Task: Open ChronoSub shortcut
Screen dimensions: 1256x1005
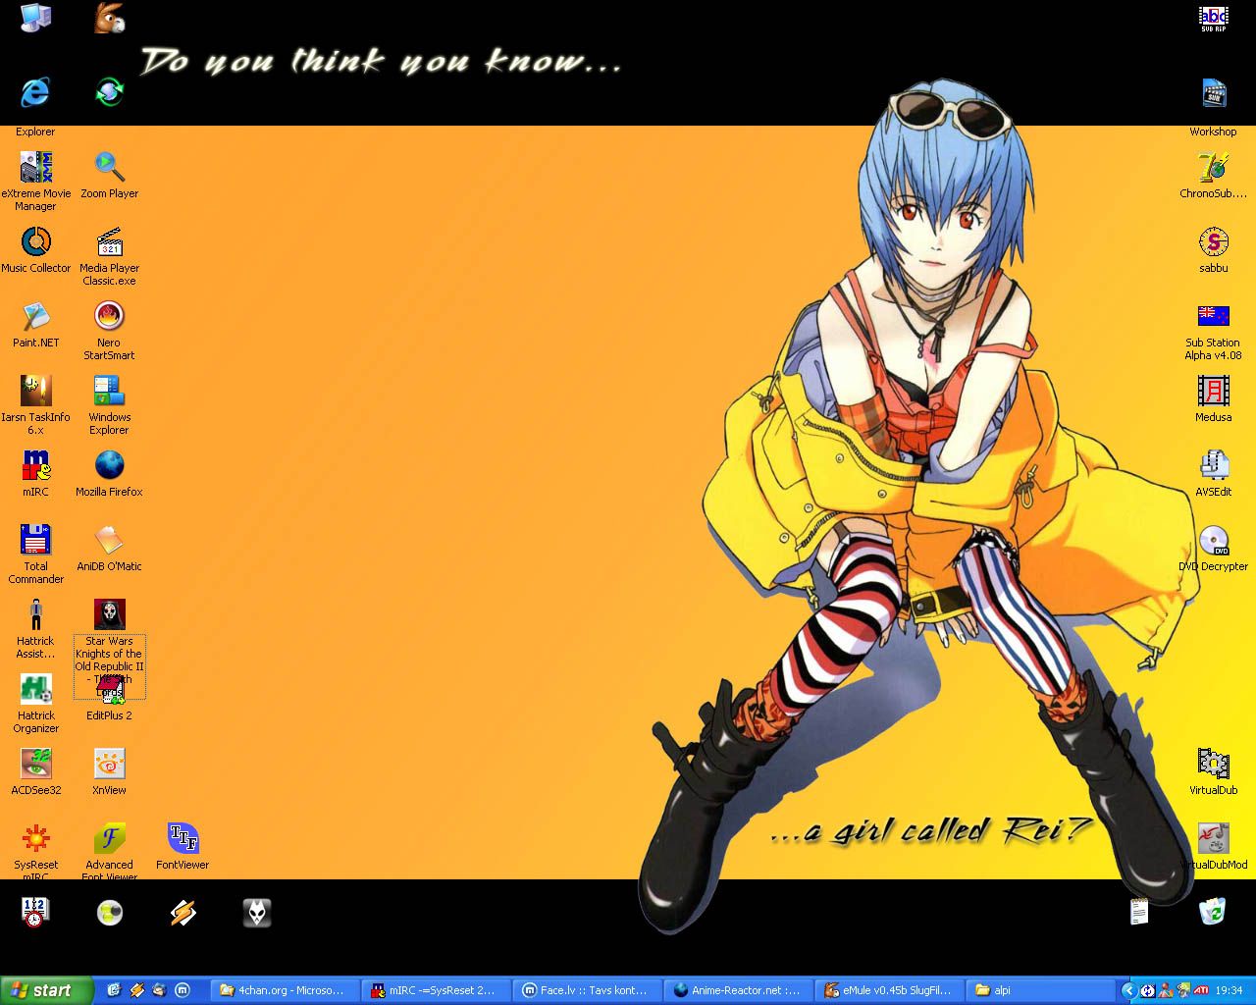Action: [x=1214, y=167]
